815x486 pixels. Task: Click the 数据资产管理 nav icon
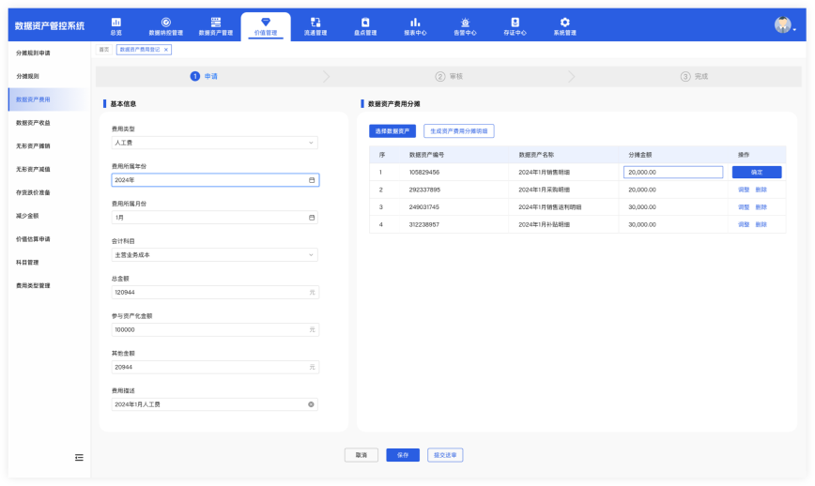click(x=215, y=23)
